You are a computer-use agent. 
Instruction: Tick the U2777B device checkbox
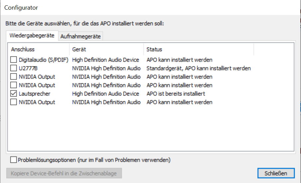[13, 68]
